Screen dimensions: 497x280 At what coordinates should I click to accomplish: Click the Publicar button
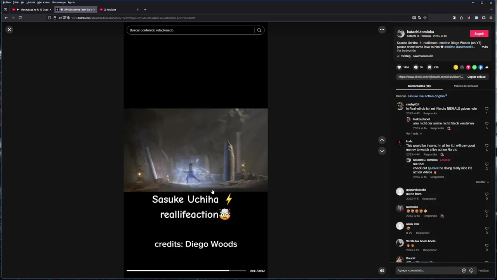pyautogui.click(x=483, y=271)
